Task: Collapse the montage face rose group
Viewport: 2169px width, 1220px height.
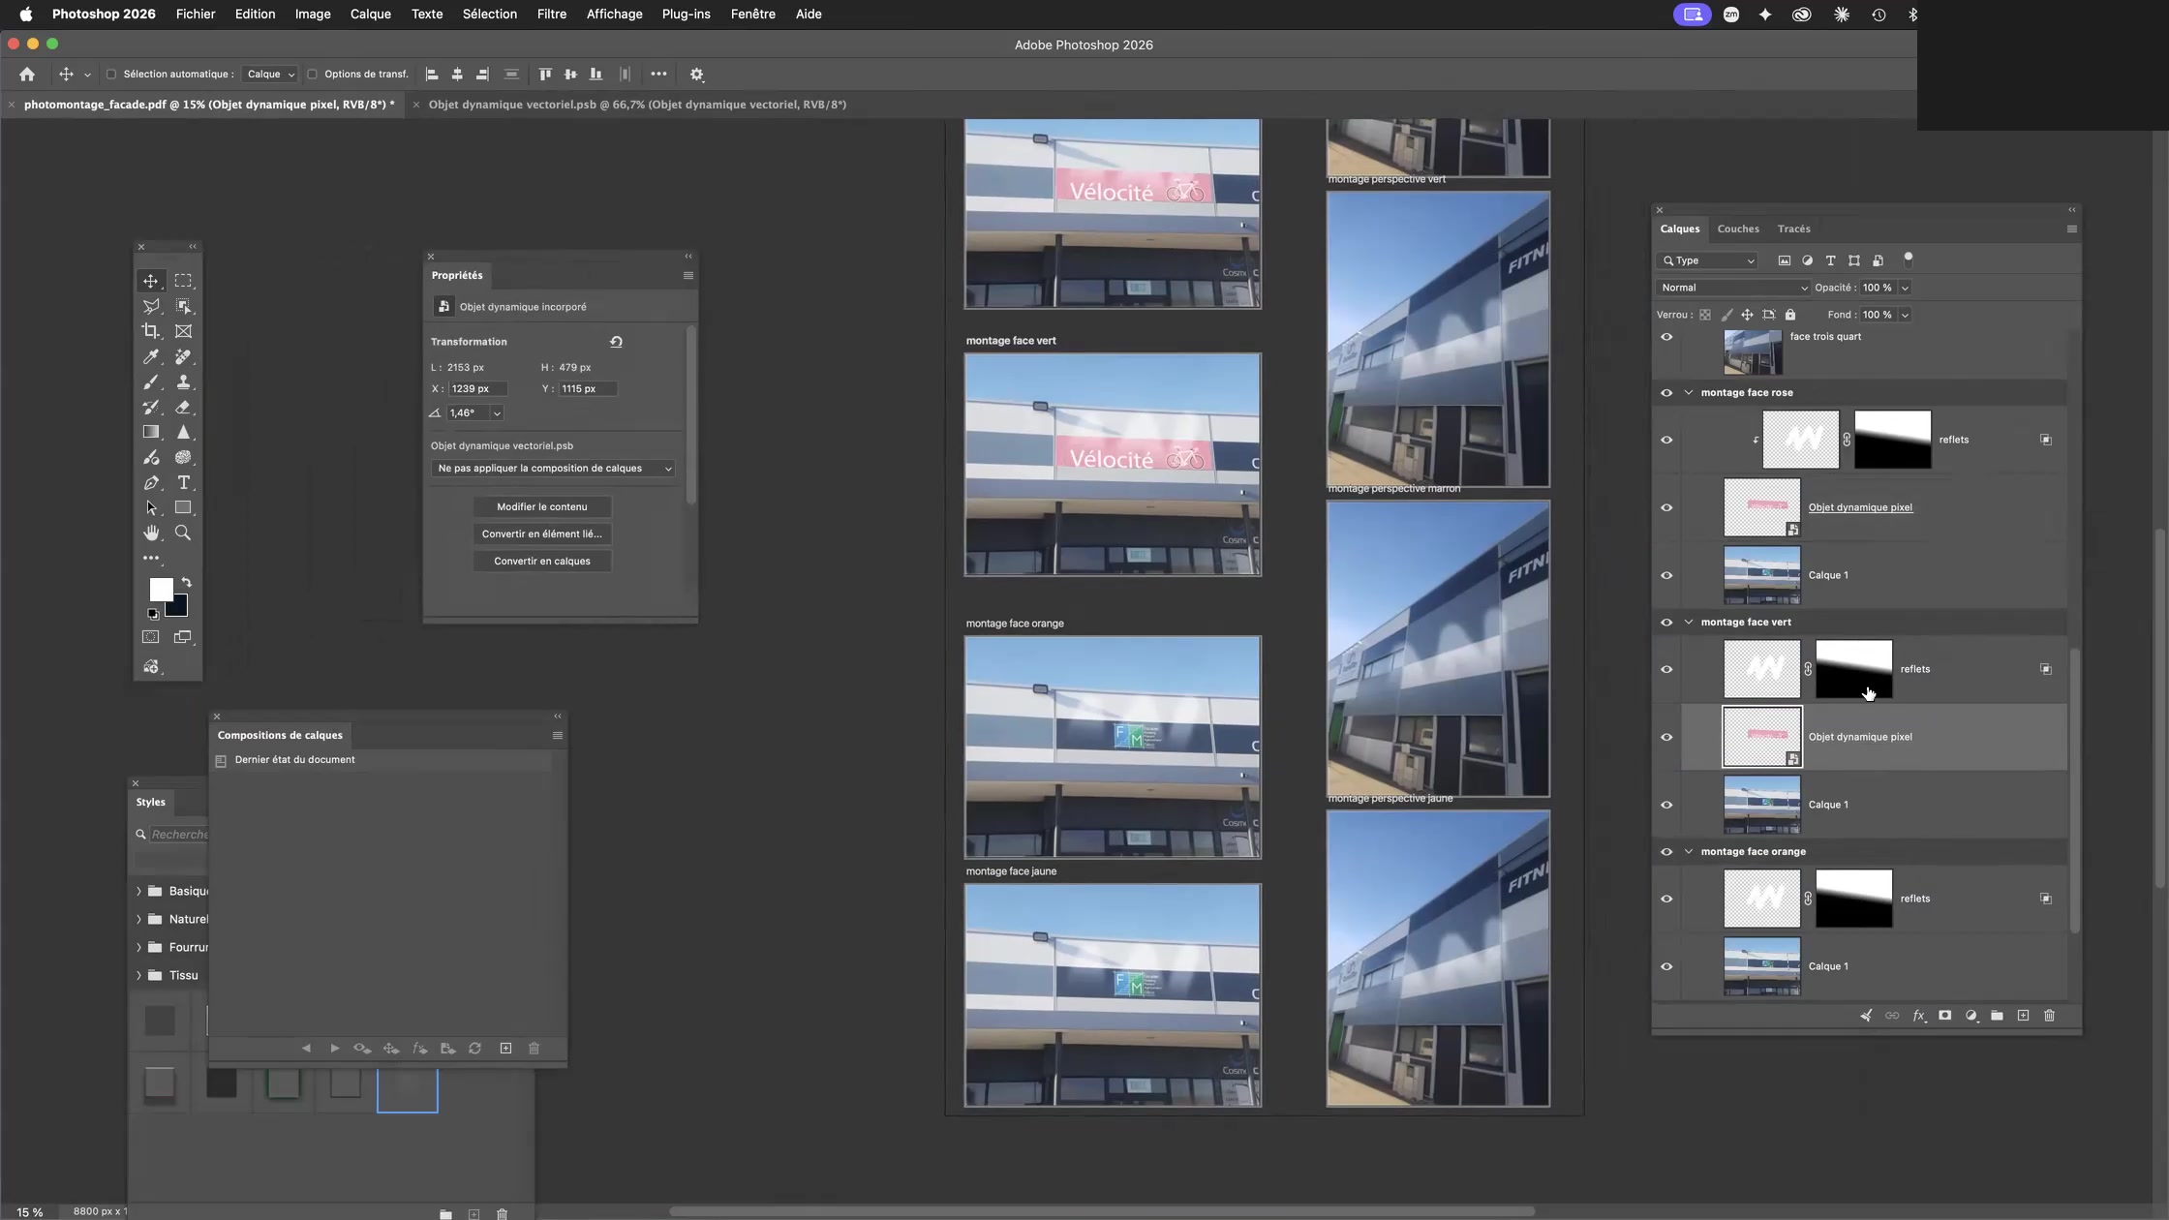Action: tap(1689, 393)
